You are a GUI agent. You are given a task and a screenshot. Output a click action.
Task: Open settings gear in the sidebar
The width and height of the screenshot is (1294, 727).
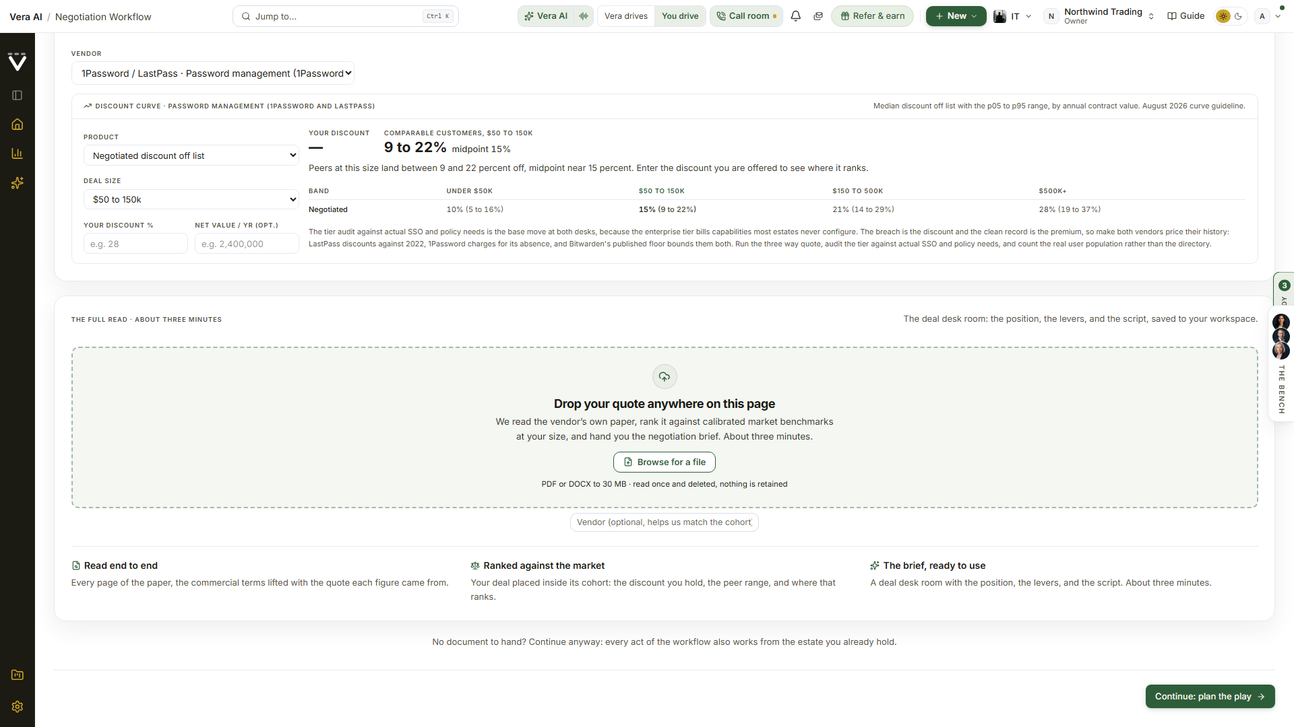[x=18, y=706]
